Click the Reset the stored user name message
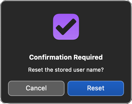This screenshot has height=104, width=132. [66, 70]
